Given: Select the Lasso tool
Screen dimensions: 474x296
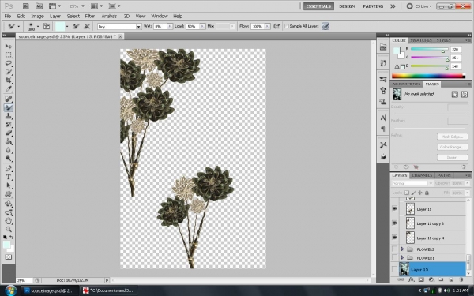Looking at the screenshot, I should point(9,63).
